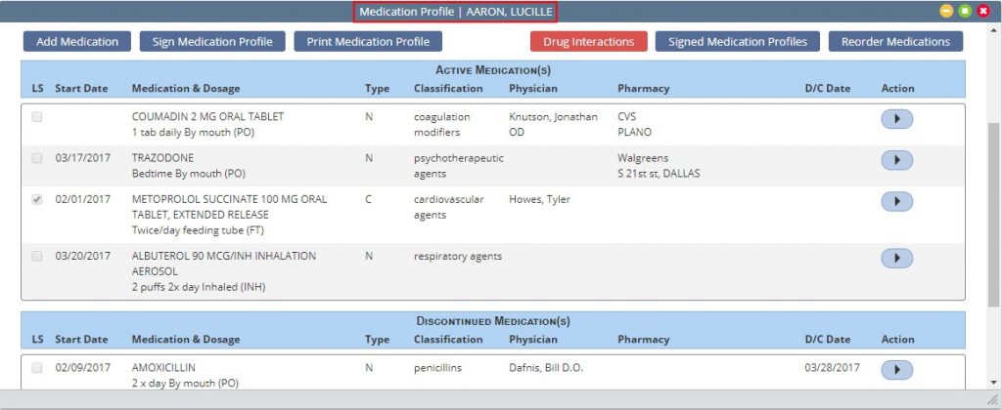Open action arrow for Albuterol row
The image size is (1002, 410).
coord(896,258)
